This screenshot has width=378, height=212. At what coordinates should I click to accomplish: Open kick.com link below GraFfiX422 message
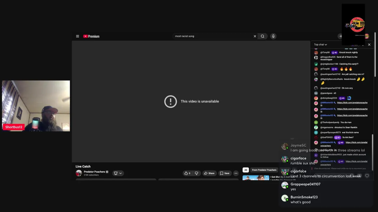pyautogui.click(x=356, y=143)
